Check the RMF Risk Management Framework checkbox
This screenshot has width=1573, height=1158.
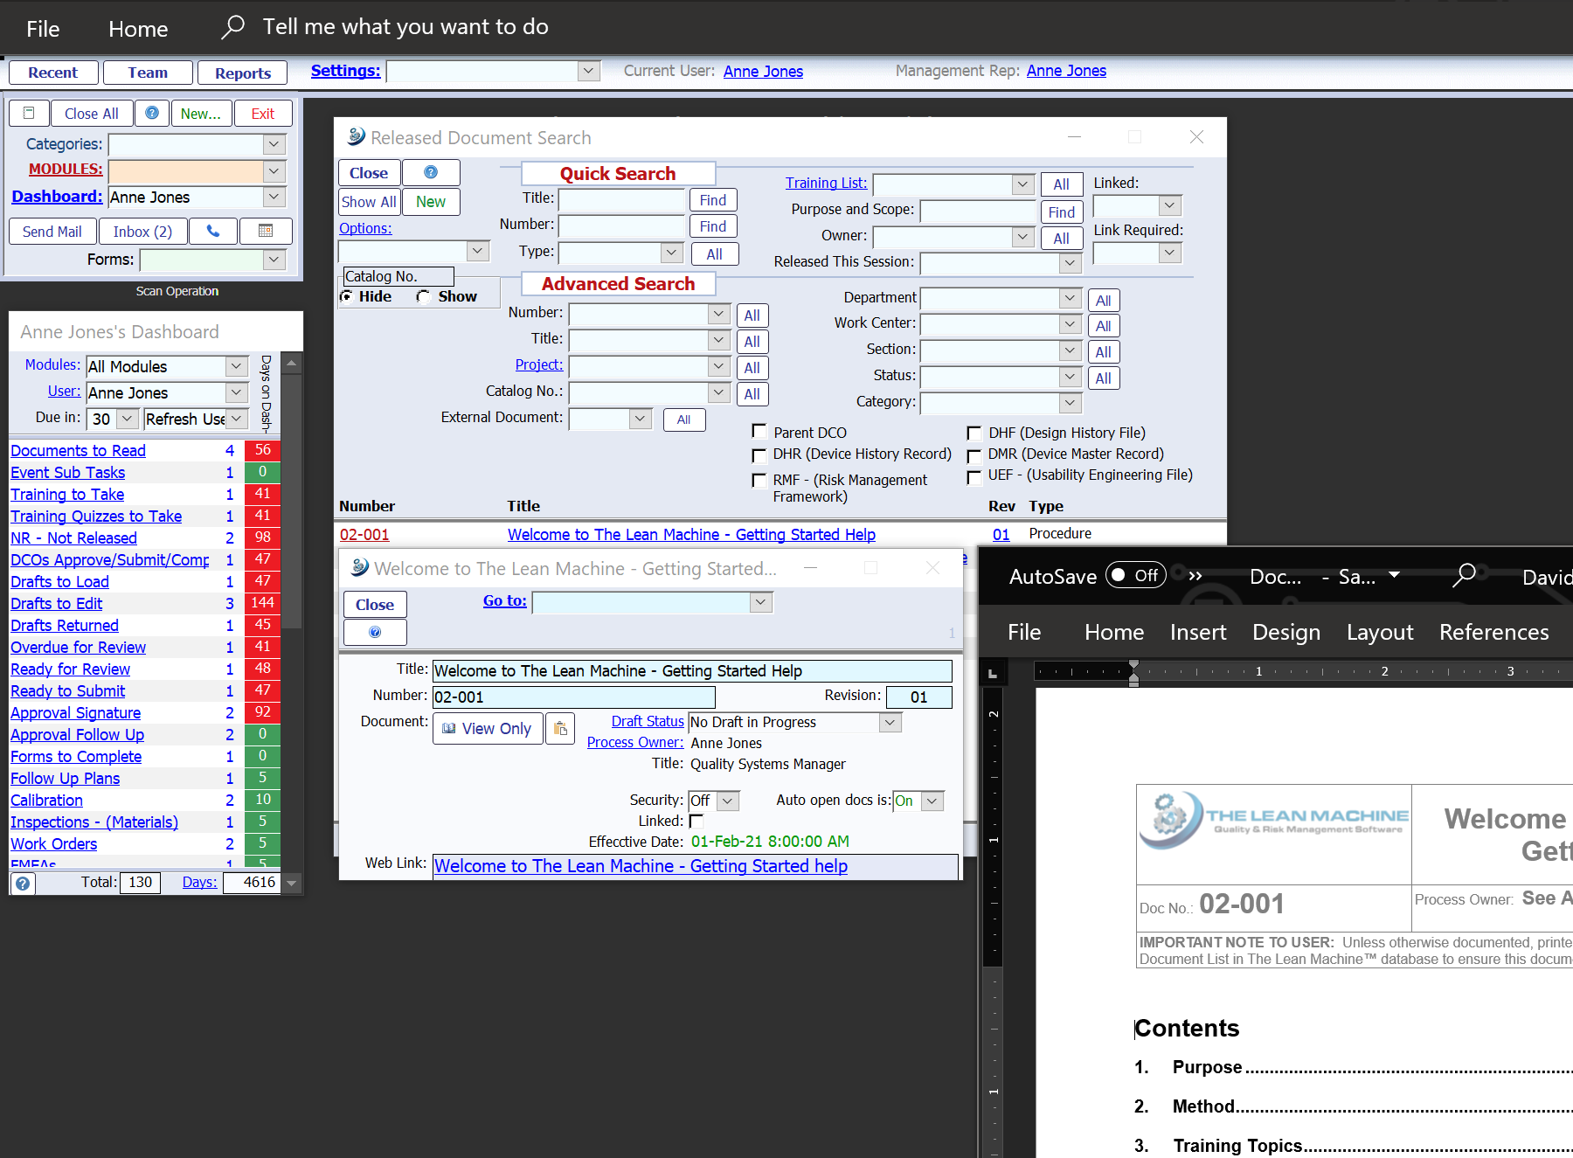point(759,480)
